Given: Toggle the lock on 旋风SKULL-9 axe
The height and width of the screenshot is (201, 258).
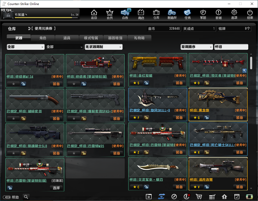Looking at the screenshot, I should [x=146, y=118].
